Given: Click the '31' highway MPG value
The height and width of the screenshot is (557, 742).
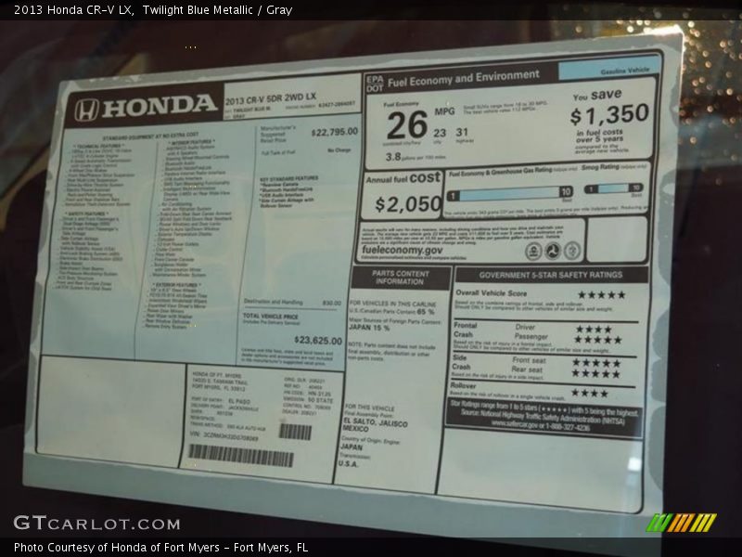Looking at the screenshot, I should pos(462,132).
